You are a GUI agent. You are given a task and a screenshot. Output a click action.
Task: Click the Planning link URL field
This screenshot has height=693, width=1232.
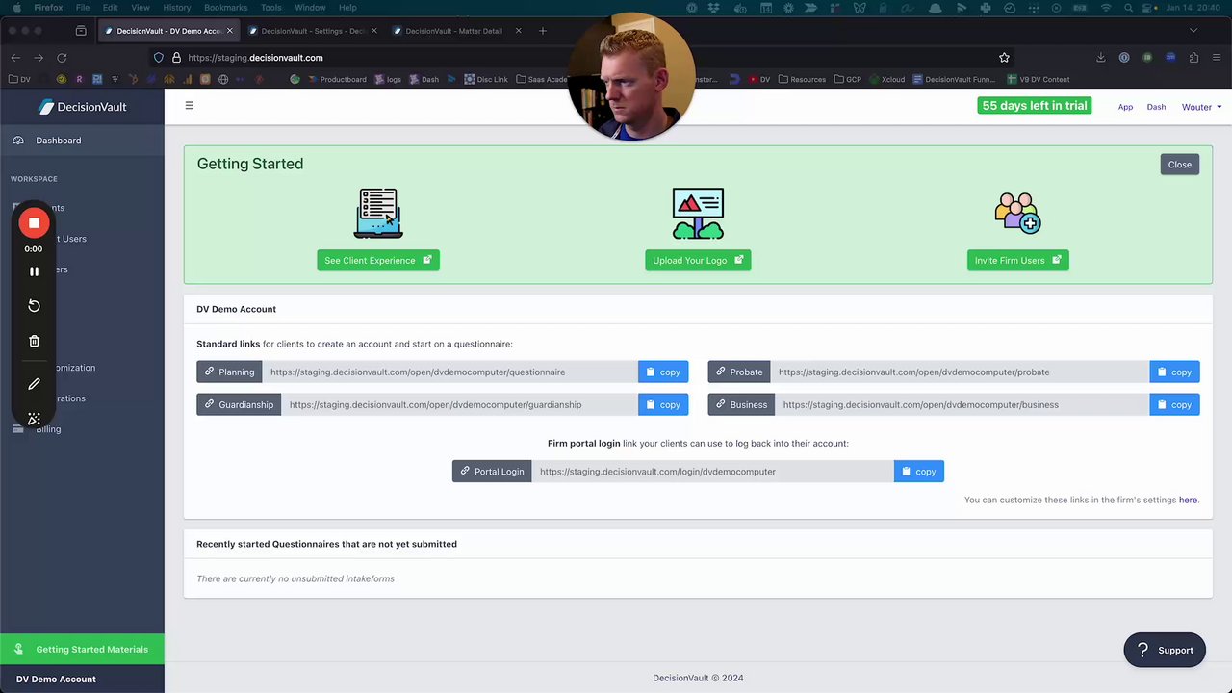coord(449,372)
